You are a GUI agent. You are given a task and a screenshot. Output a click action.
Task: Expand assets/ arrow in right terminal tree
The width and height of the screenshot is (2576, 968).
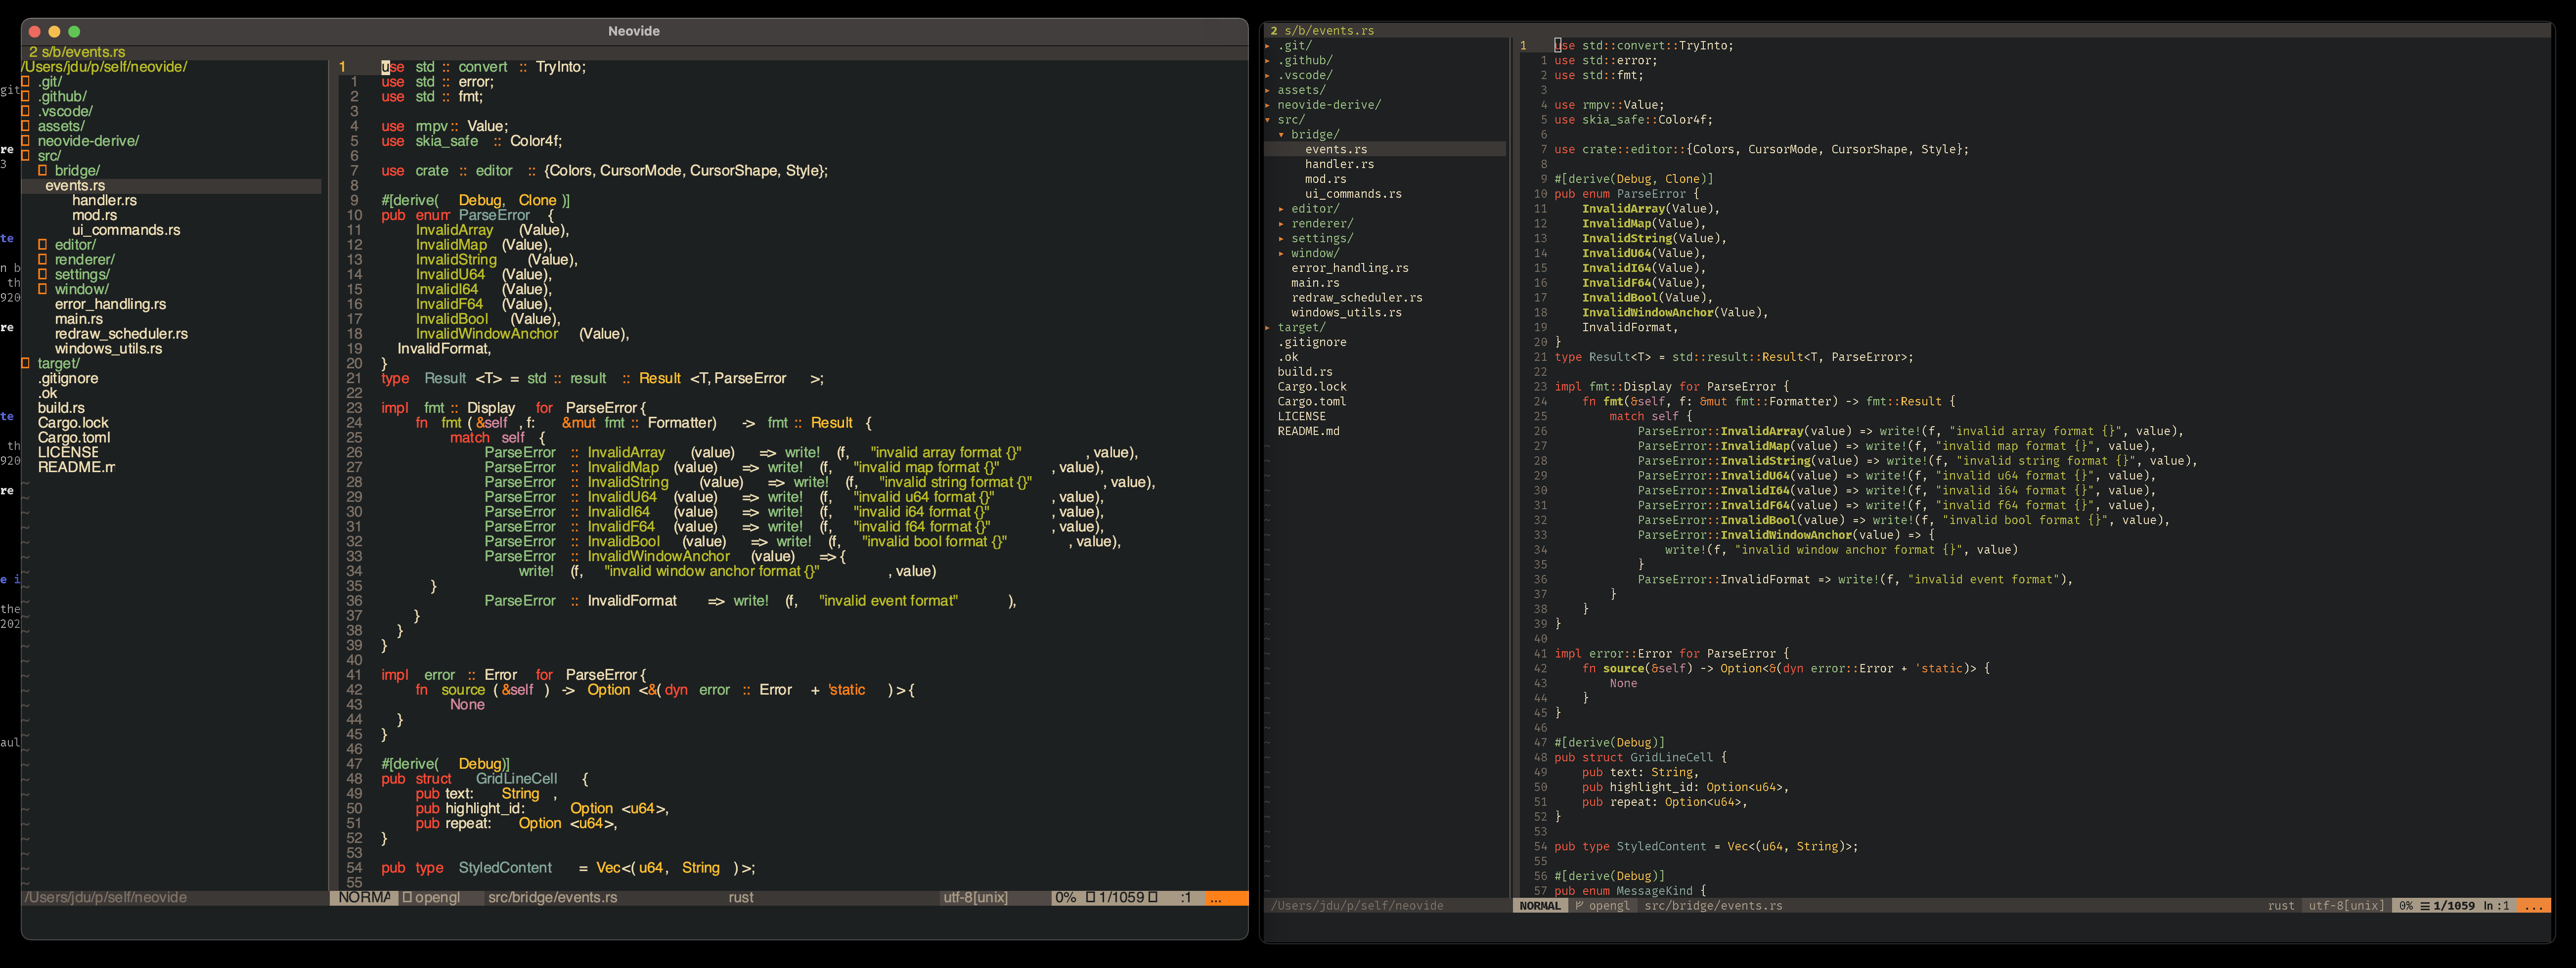click(x=1267, y=90)
